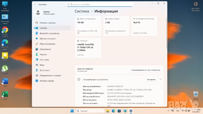Open Windows Update in sidebar
This screenshot has width=203, height=114.
pos(52,81)
